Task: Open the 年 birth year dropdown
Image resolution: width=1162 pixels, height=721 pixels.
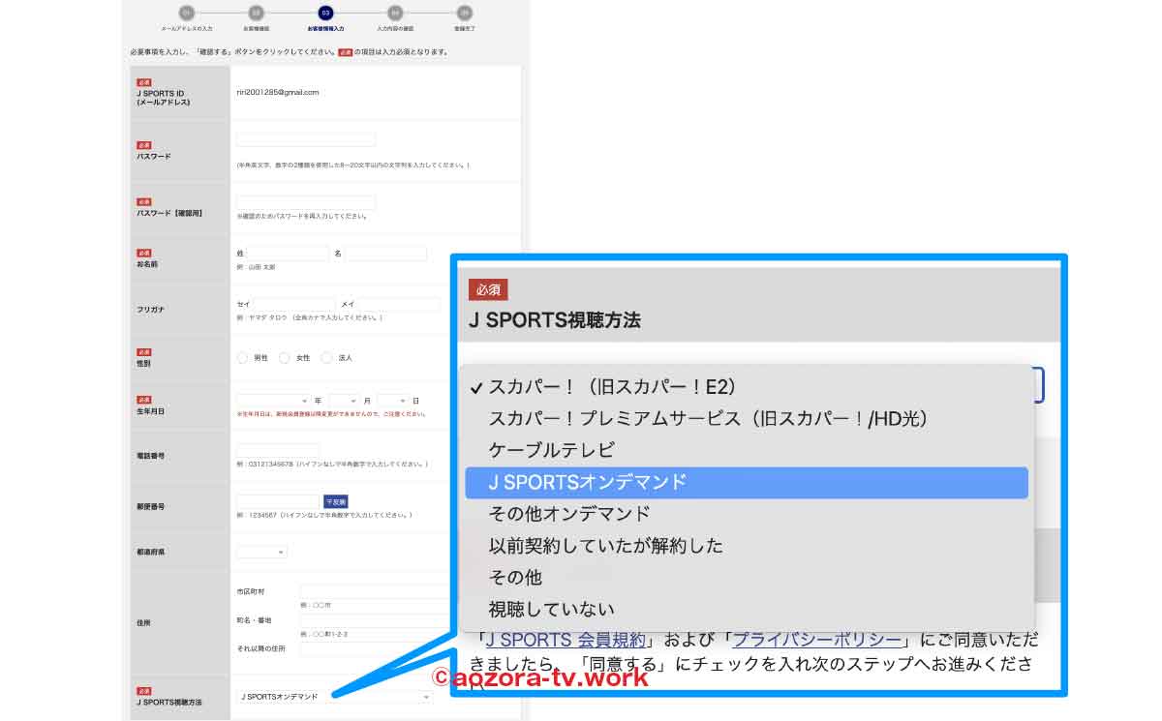Action: (271, 400)
